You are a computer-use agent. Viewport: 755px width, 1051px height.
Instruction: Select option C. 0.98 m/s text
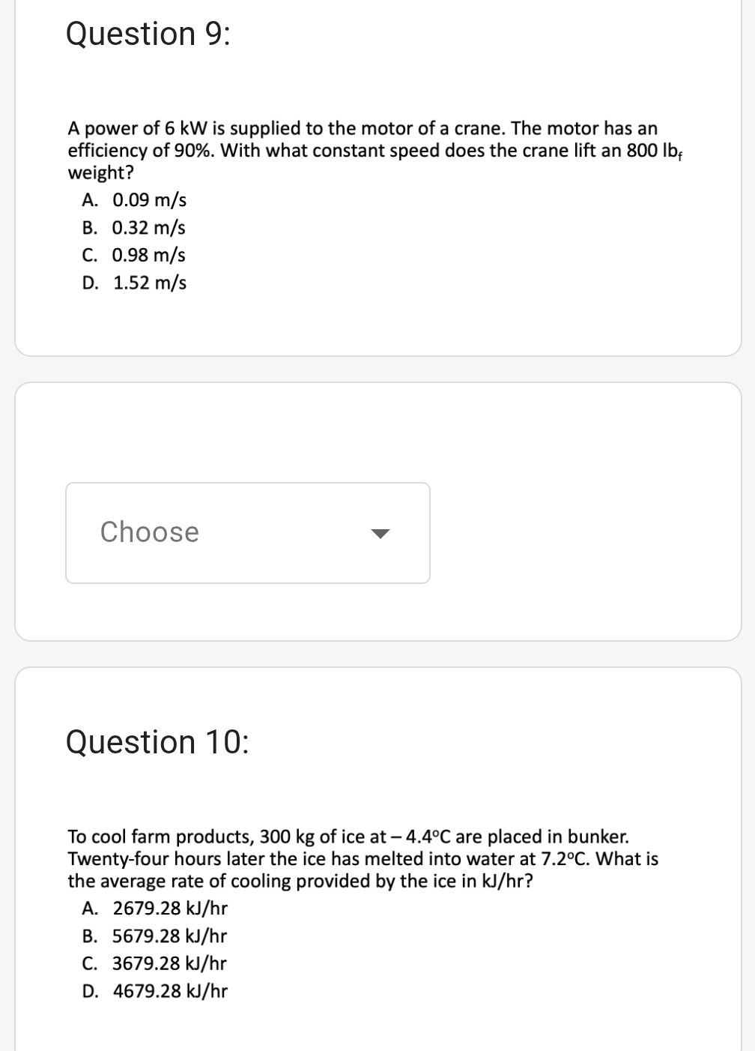(134, 256)
